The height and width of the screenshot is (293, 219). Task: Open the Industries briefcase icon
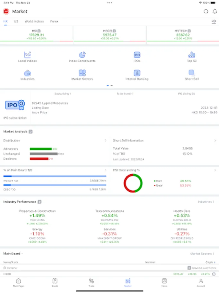pyautogui.click(x=27, y=73)
